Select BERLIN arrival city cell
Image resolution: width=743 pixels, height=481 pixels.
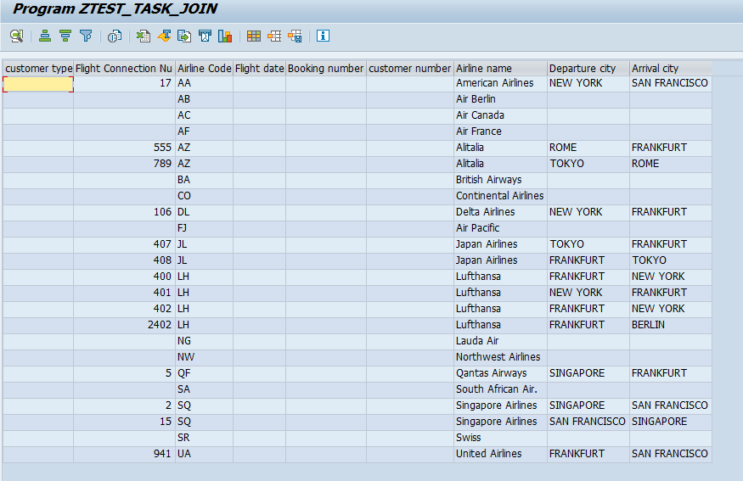tap(671, 325)
